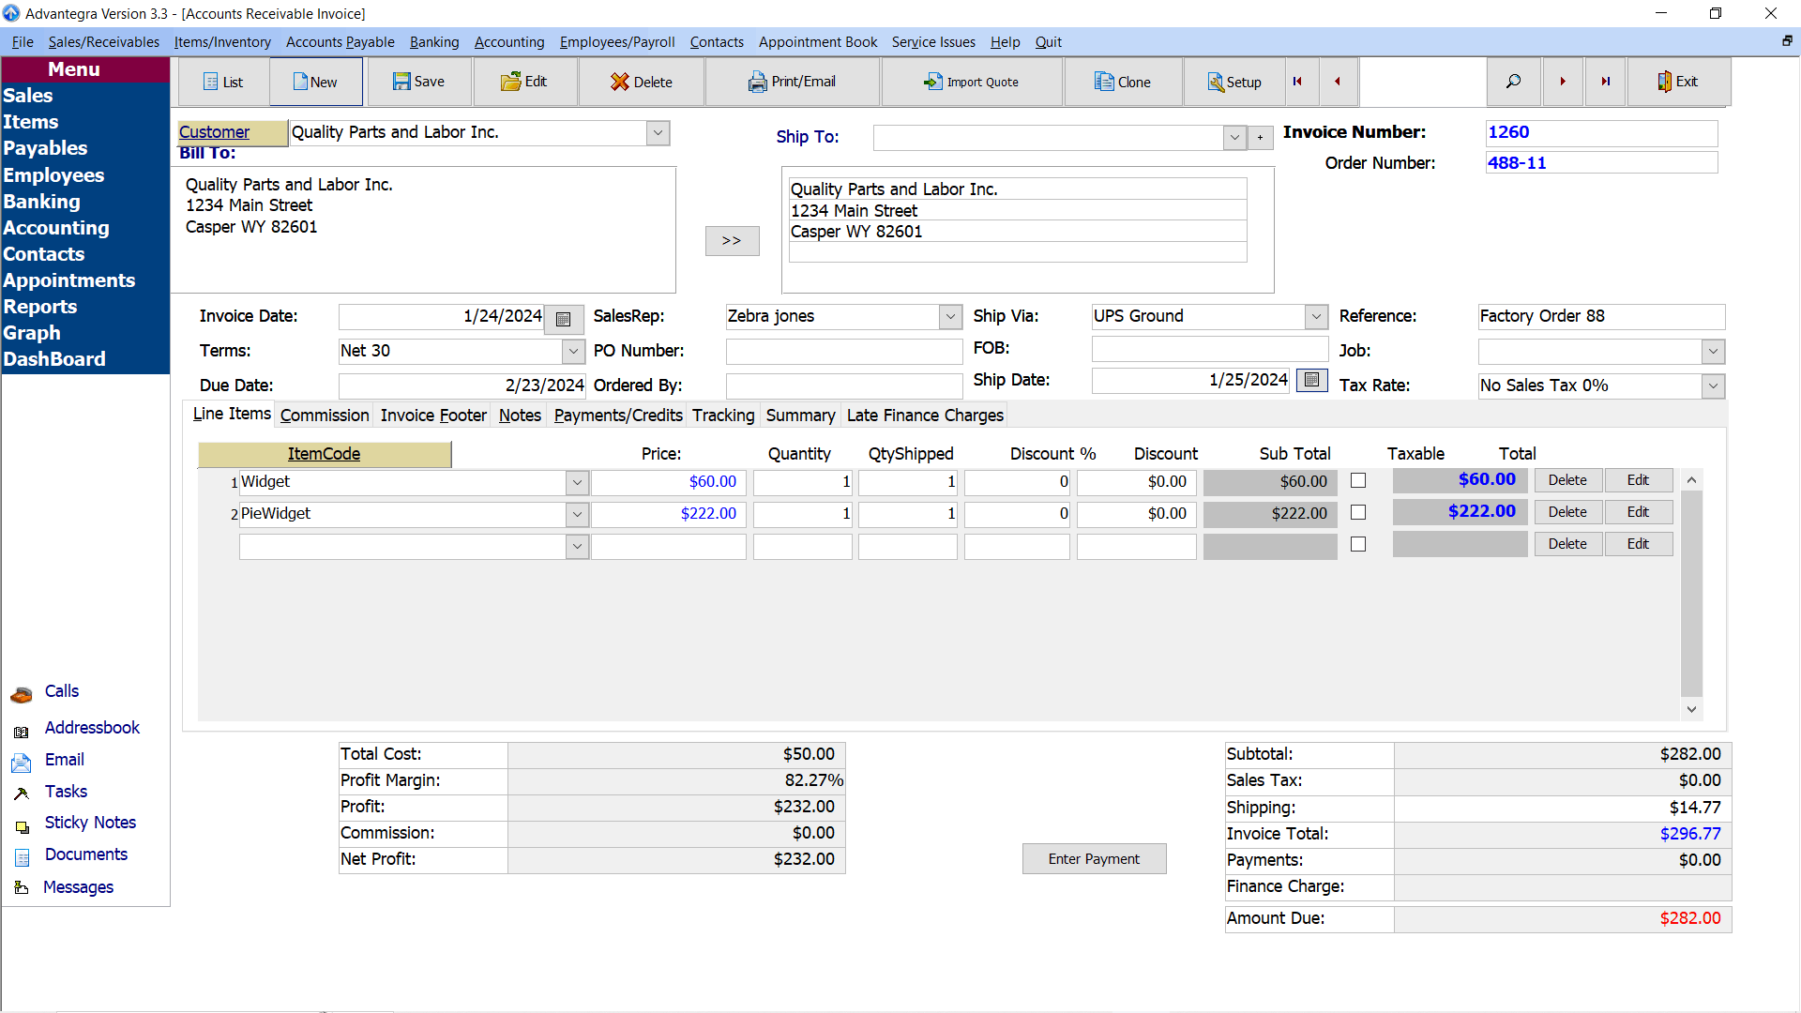
Task: Go to the next invoice record
Action: coord(1563,82)
